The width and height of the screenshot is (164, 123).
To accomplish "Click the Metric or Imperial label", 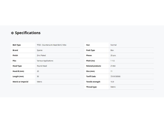I will pyautogui.click(x=20, y=82).
